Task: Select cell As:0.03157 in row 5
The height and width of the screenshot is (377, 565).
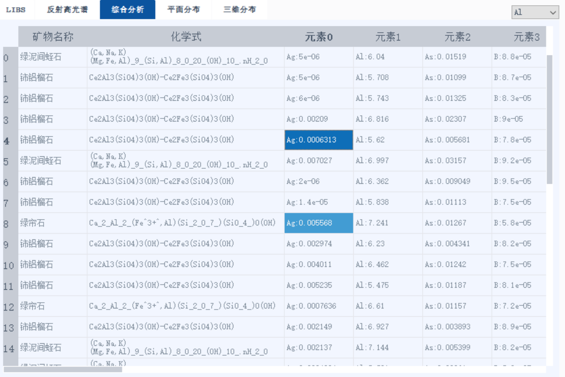Action: pos(457,161)
